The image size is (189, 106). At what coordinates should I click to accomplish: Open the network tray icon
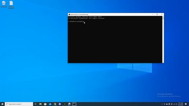click(174, 104)
